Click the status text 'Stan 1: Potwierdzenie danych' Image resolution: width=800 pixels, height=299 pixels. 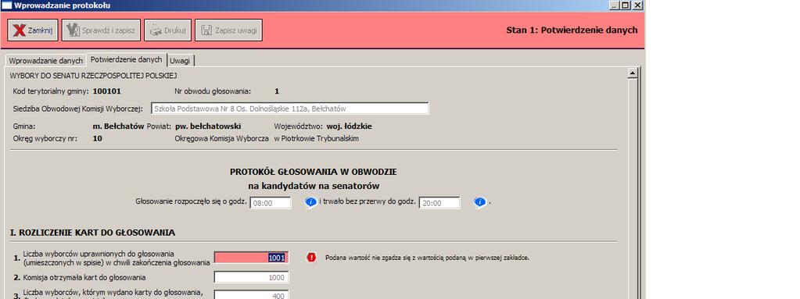click(572, 30)
